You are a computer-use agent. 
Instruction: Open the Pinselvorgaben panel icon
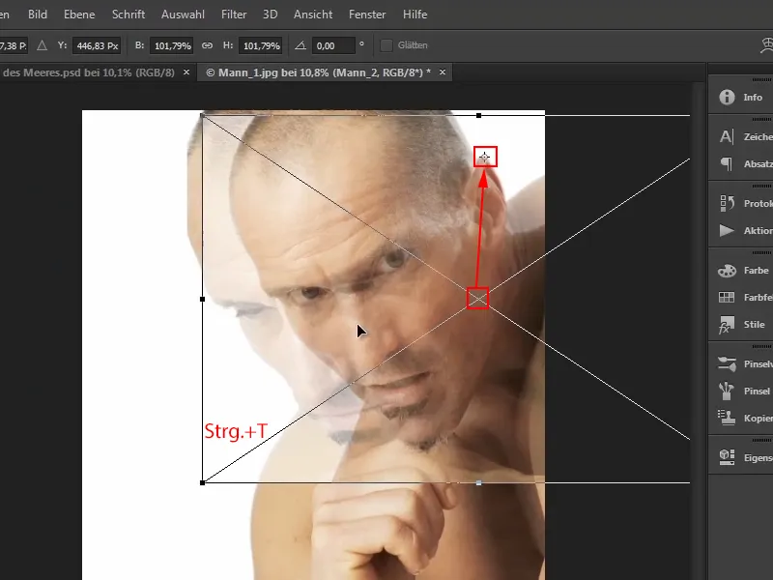pos(727,364)
